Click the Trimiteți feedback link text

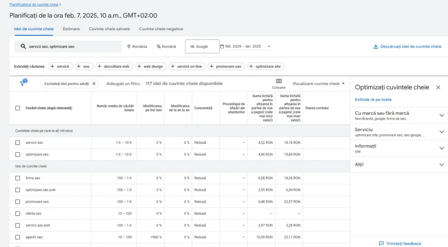point(403,244)
